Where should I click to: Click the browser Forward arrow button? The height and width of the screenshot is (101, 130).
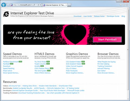[x=8, y=5]
